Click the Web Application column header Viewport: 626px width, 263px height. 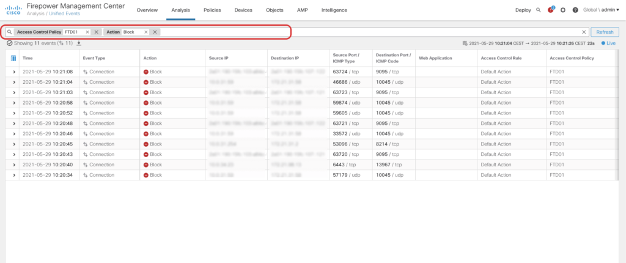[x=435, y=58]
